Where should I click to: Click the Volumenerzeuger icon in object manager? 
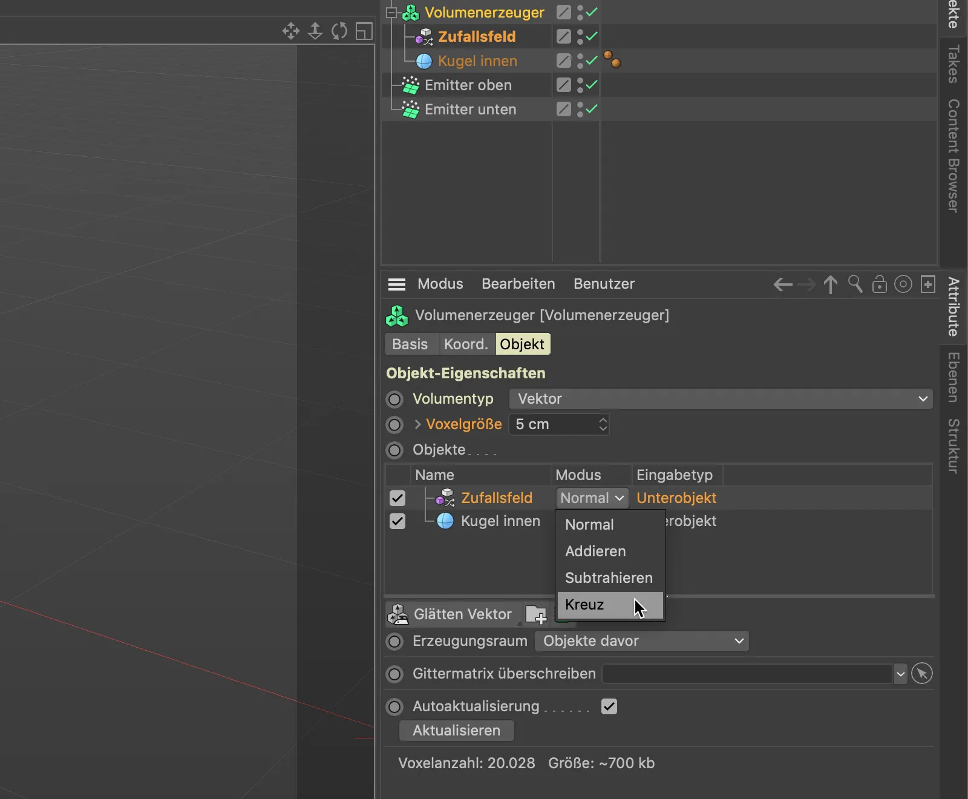pyautogui.click(x=411, y=13)
